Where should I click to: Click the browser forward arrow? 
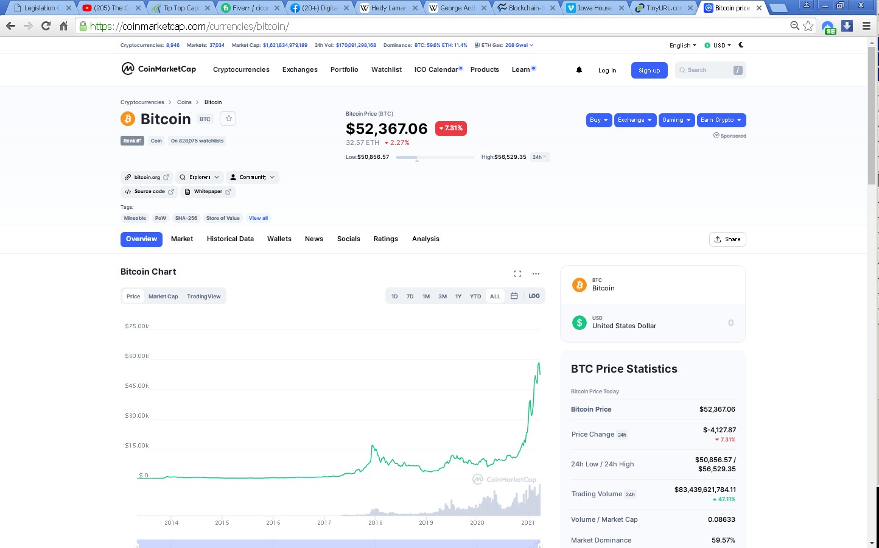click(x=28, y=26)
